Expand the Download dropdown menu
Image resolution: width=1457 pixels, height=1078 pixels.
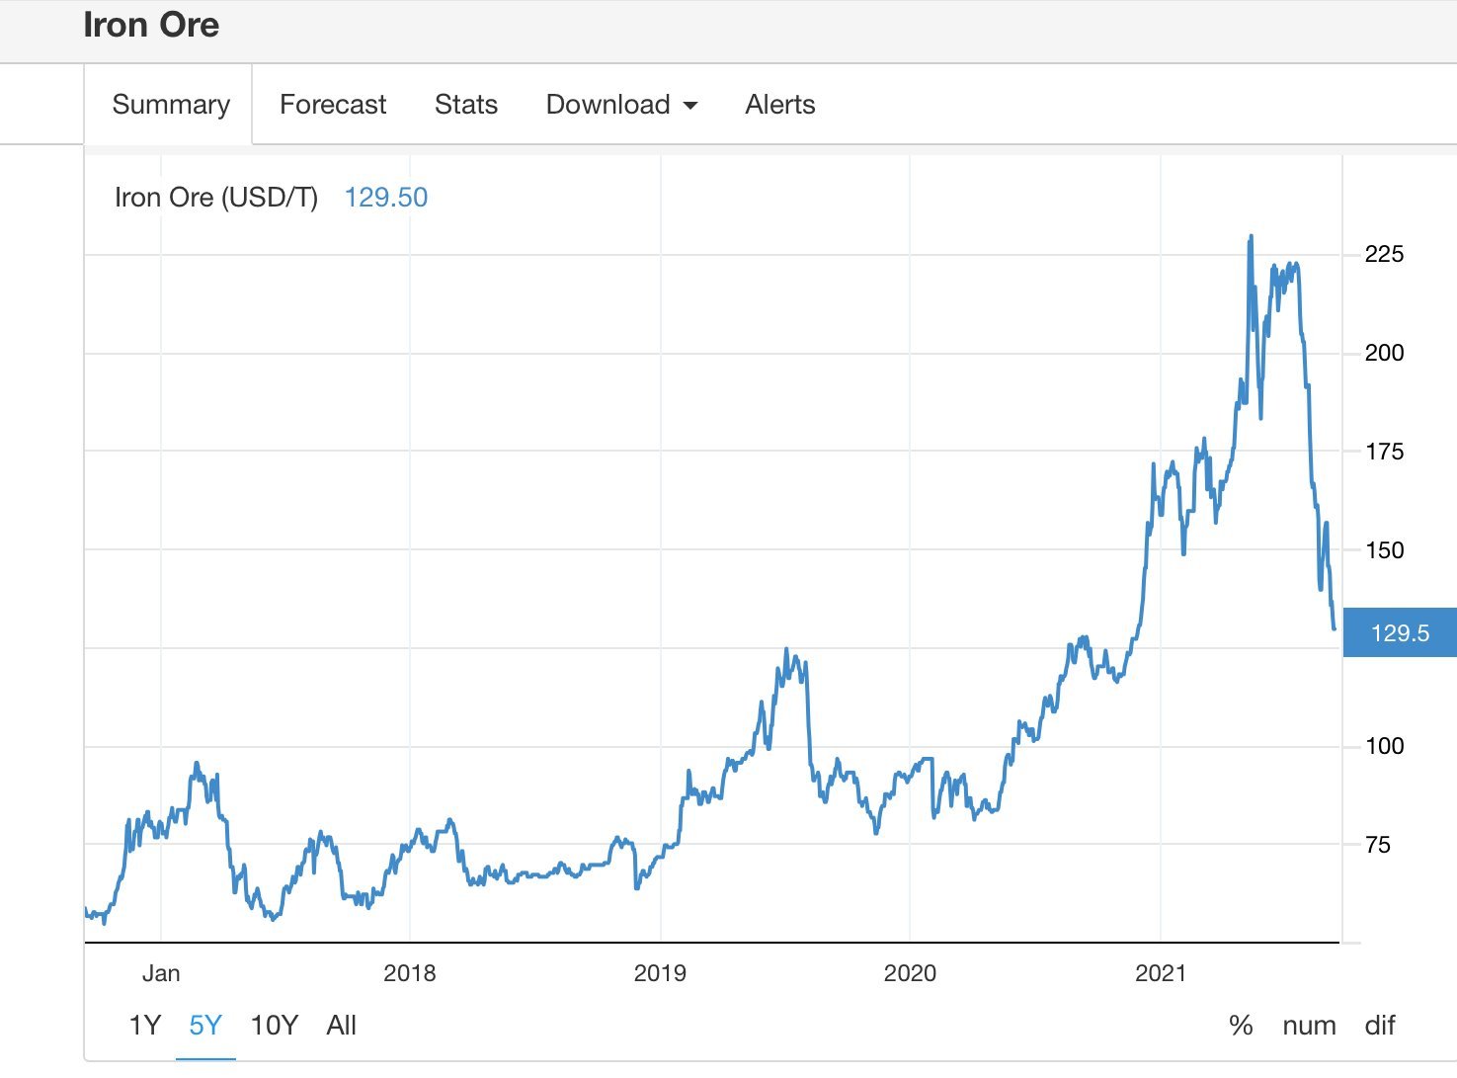621,105
